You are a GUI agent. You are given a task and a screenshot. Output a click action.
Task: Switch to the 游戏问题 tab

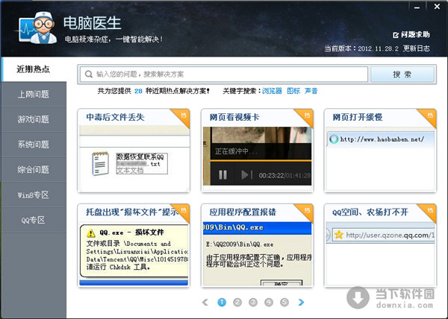34,119
